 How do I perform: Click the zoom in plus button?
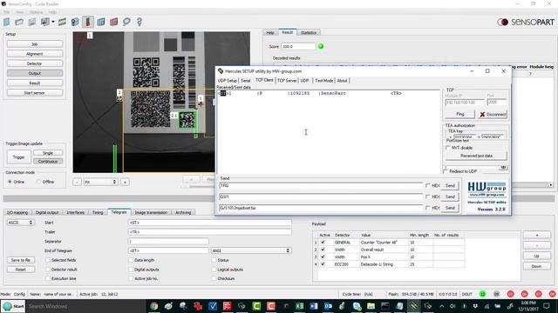(x=125, y=182)
